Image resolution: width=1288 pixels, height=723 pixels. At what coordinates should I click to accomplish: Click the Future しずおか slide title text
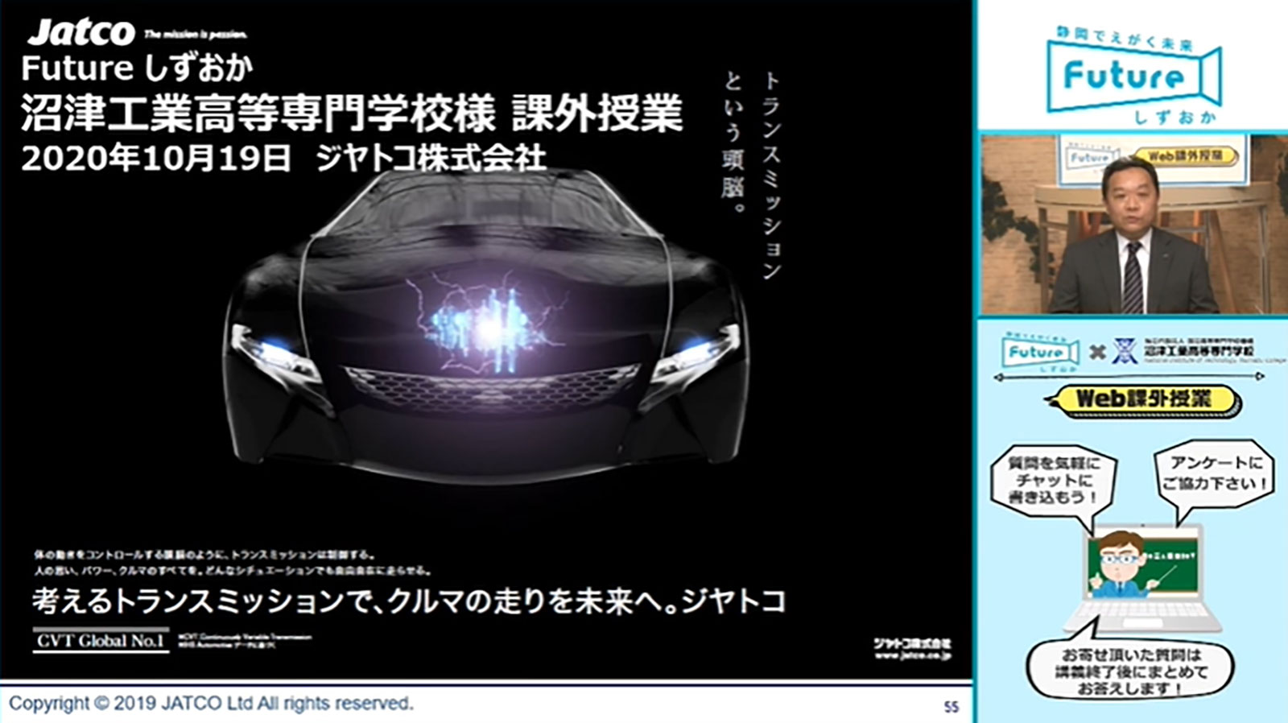137,68
